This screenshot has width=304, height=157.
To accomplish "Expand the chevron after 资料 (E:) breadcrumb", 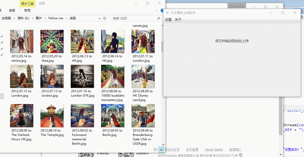I will point(33,19).
